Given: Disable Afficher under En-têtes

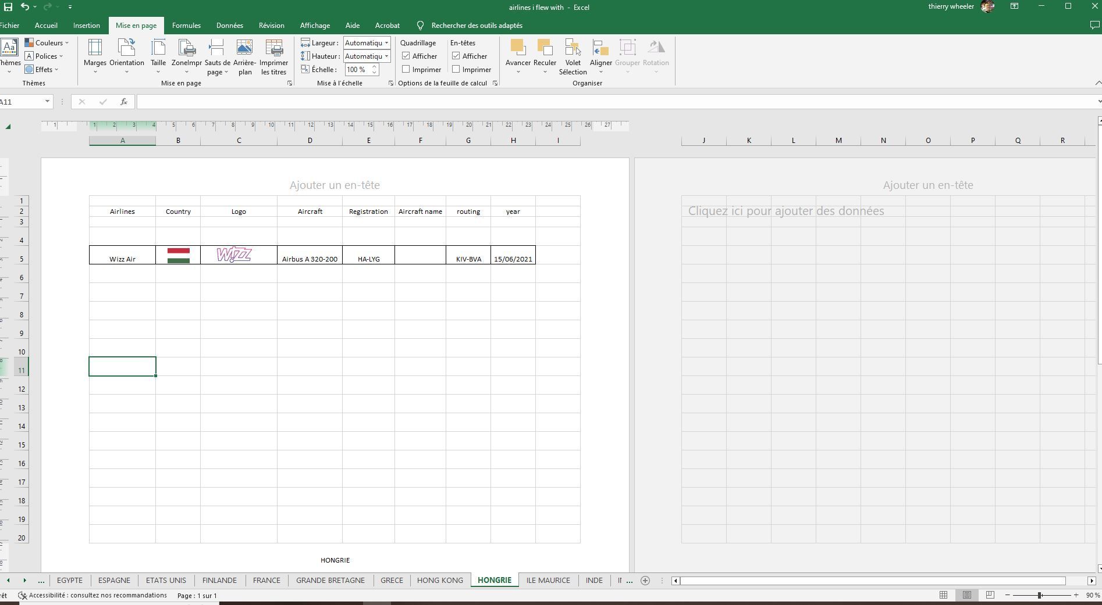Looking at the screenshot, I should 457,56.
